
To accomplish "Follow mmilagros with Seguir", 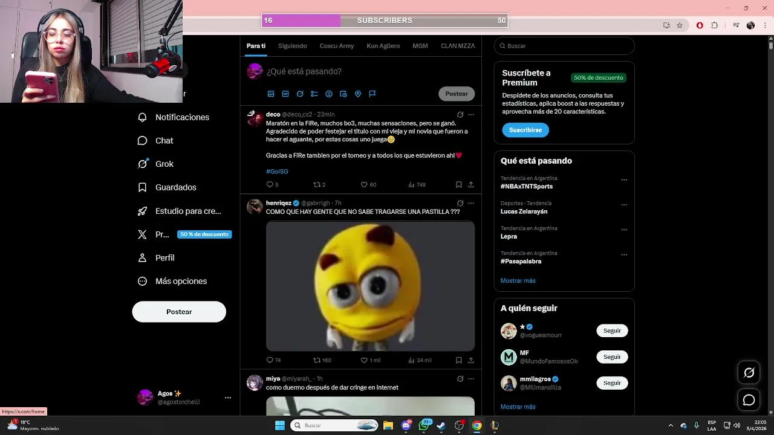I will tap(612, 382).
